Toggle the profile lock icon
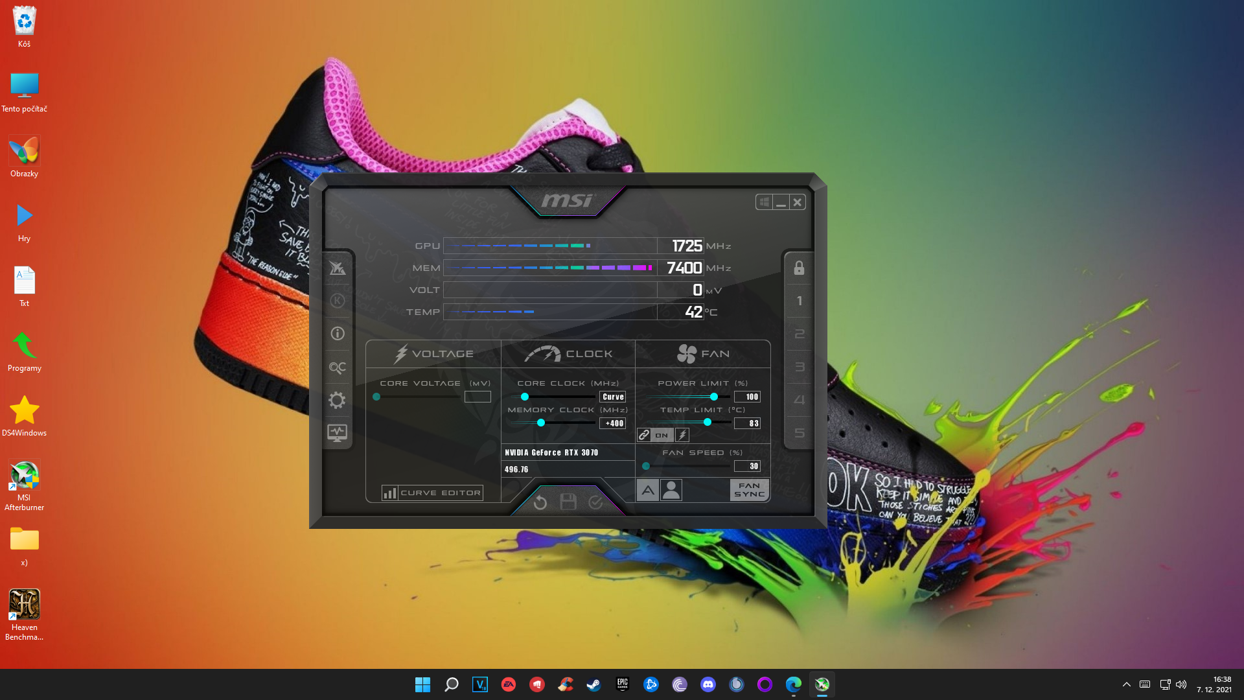This screenshot has height=700, width=1244. pyautogui.click(x=799, y=268)
